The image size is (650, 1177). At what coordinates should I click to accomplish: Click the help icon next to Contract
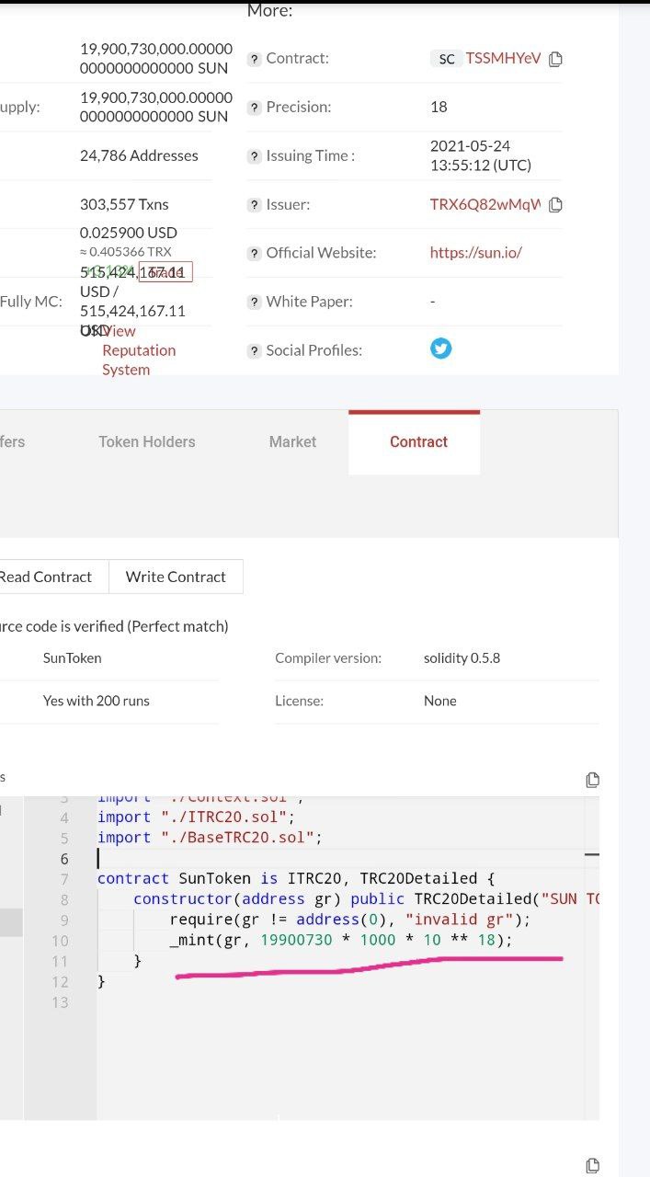(x=255, y=59)
